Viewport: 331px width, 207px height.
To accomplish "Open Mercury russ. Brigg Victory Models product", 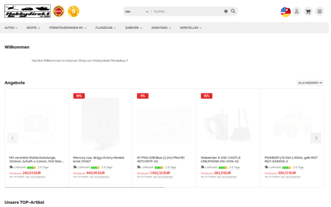I will pyautogui.click(x=99, y=160).
